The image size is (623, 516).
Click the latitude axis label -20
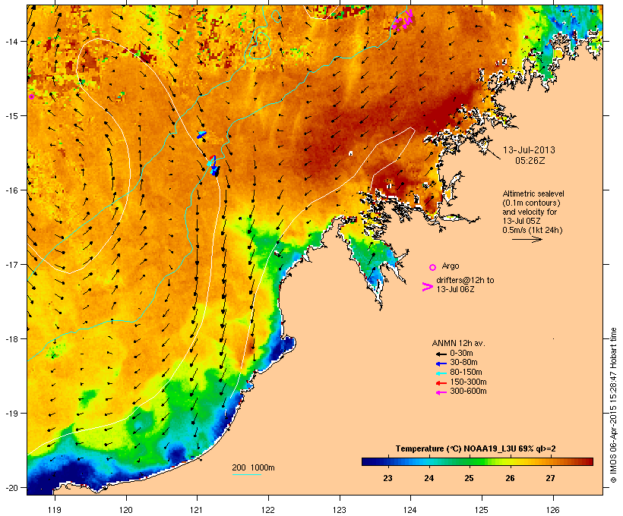11,488
